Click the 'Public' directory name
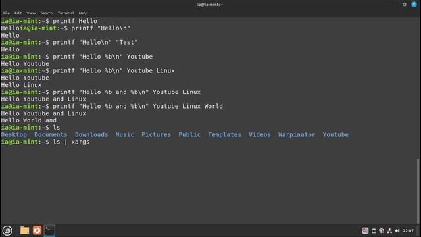Screen dimensions: 421x237 point(189,134)
